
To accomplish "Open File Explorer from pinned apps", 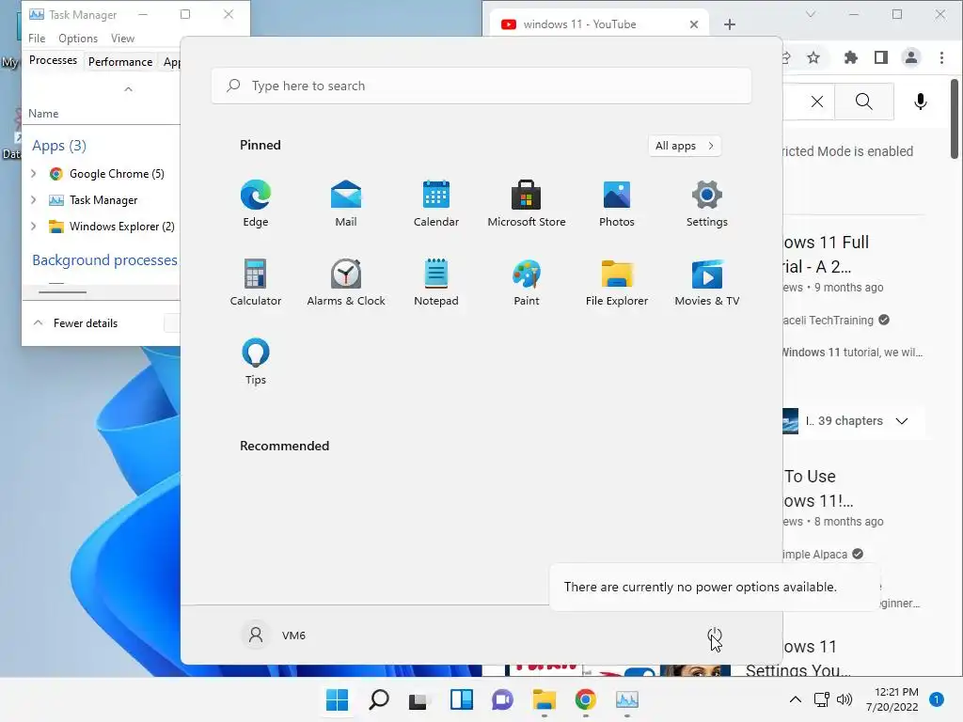I will point(617,282).
